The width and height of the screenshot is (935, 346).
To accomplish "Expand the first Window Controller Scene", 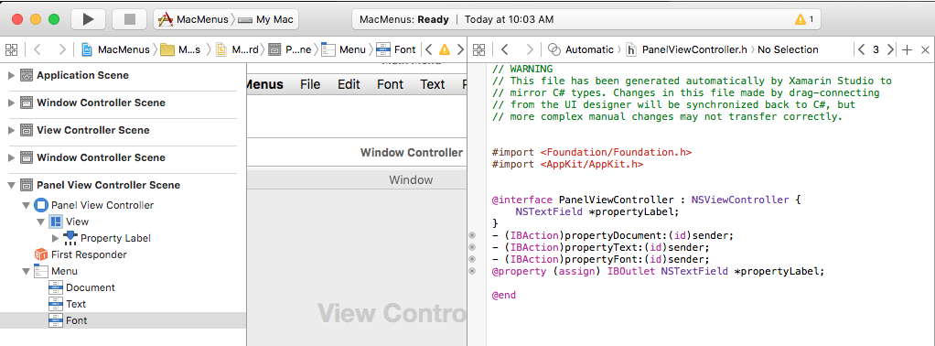I will pyautogui.click(x=11, y=103).
